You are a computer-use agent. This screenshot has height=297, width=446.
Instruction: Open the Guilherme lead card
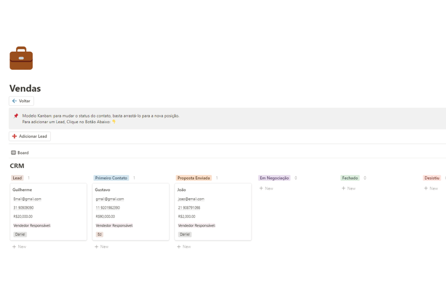tap(22, 190)
